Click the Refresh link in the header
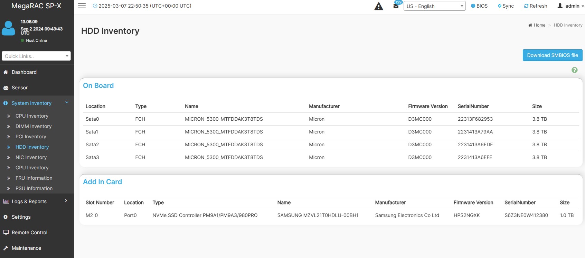This screenshot has width=585, height=258. pyautogui.click(x=536, y=6)
